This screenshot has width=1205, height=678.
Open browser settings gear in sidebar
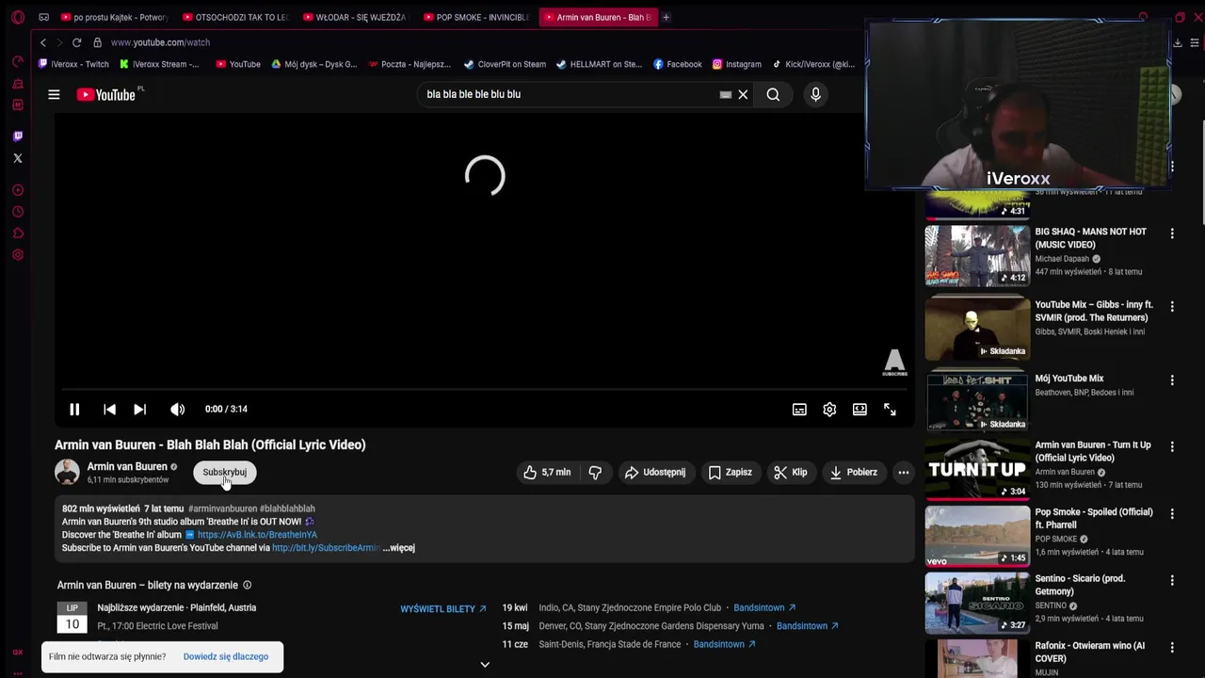pos(17,255)
